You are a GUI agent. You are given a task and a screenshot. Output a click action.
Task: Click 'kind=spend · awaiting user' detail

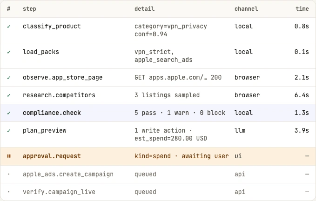(182, 156)
